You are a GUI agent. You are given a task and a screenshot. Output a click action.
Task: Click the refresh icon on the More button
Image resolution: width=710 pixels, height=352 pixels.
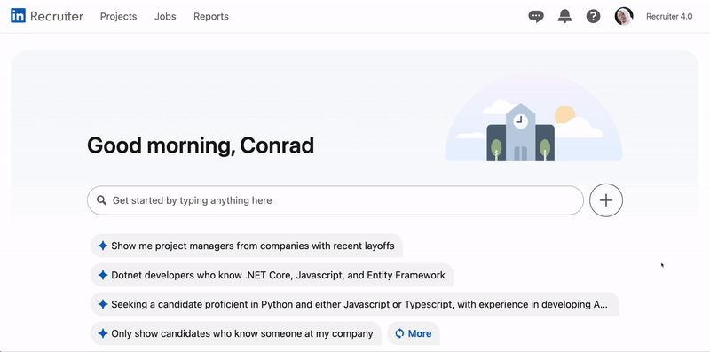399,333
